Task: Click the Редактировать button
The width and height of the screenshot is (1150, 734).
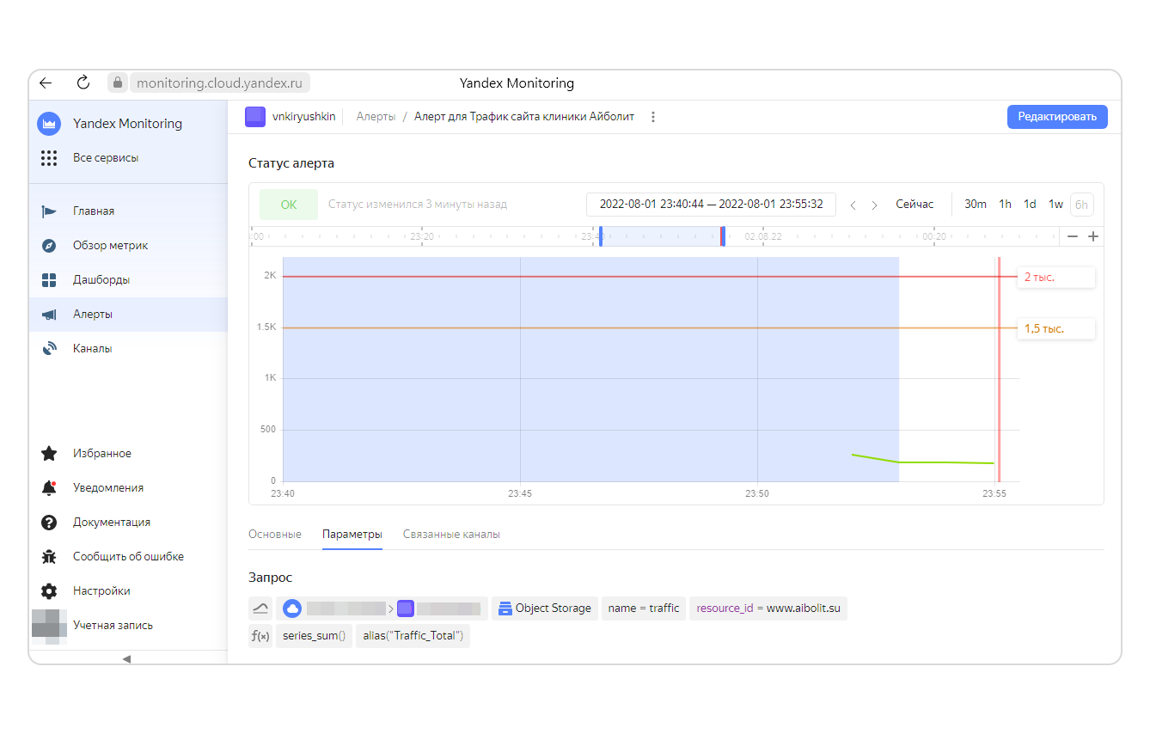Action: click(1057, 117)
